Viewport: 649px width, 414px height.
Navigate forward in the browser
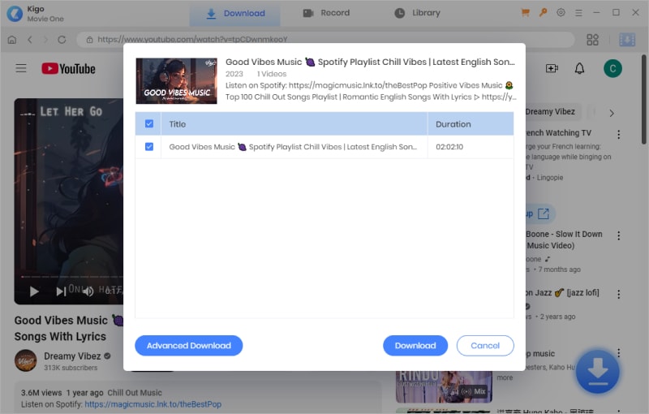point(45,40)
